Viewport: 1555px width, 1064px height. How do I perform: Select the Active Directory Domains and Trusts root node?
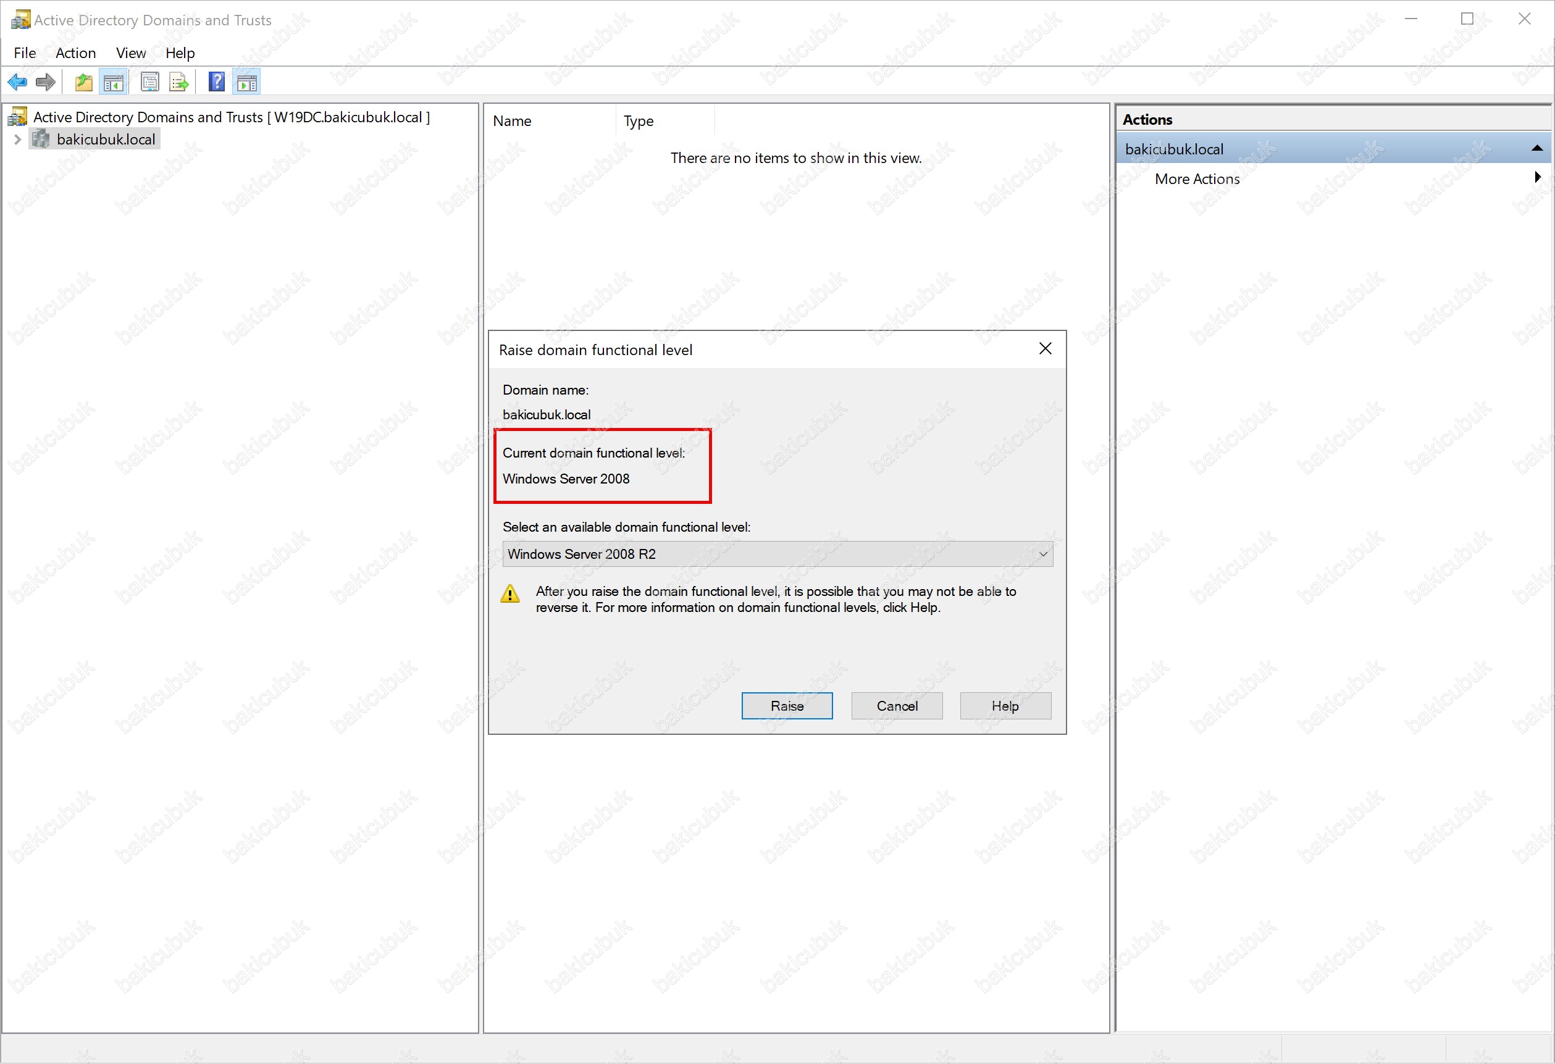click(231, 117)
